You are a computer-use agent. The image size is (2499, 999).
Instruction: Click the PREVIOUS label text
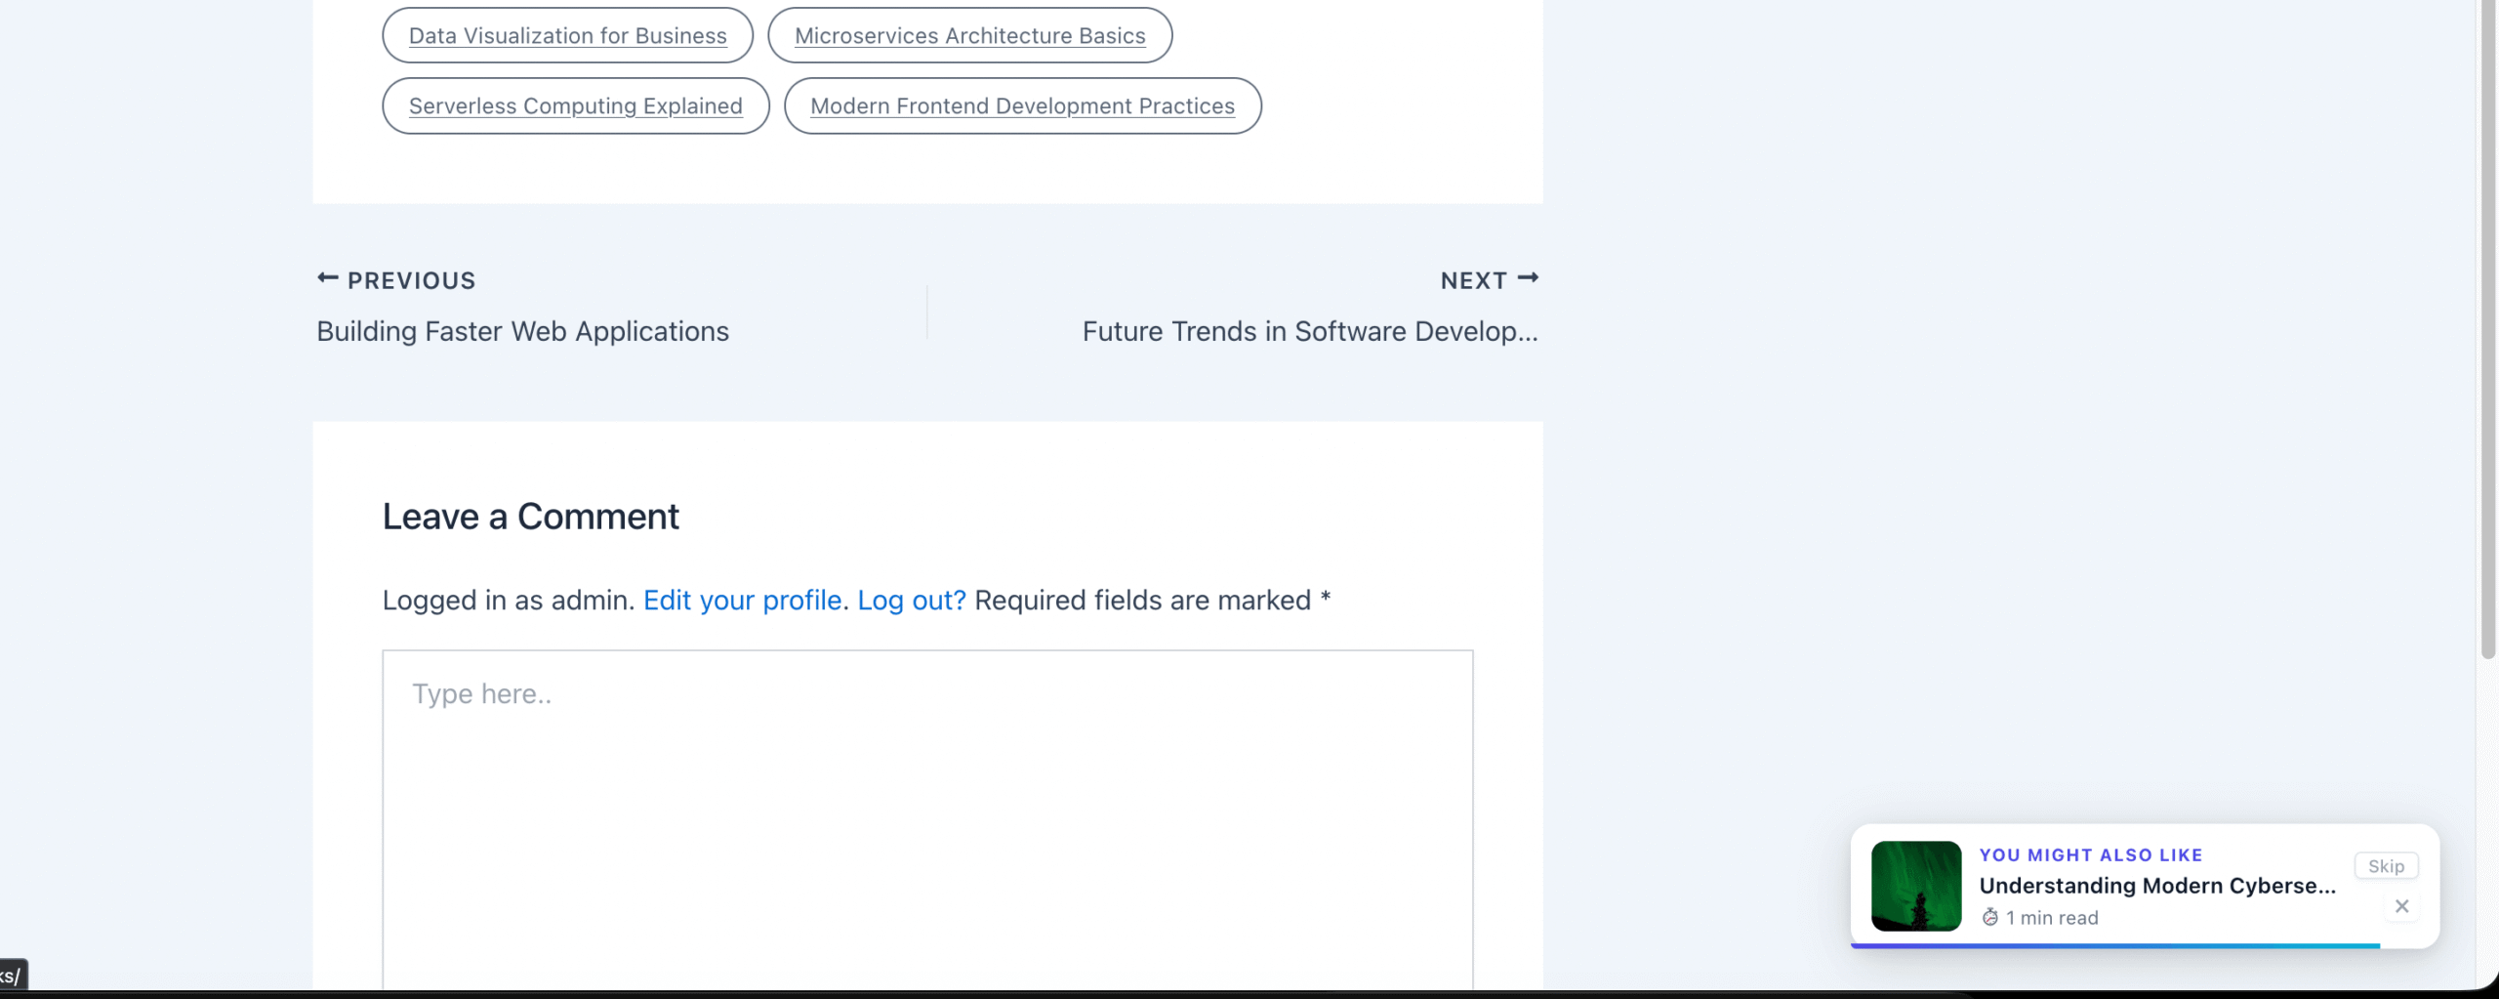[412, 280]
